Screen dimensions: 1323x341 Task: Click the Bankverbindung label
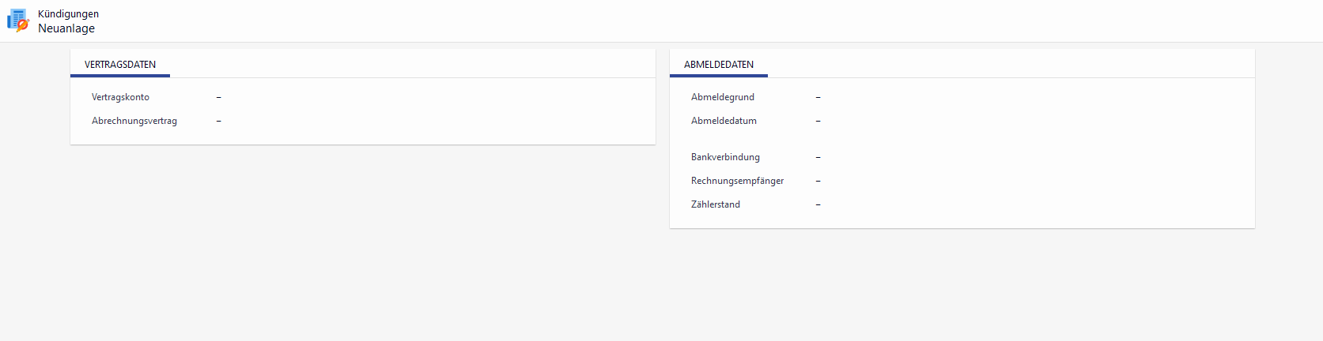coord(725,157)
